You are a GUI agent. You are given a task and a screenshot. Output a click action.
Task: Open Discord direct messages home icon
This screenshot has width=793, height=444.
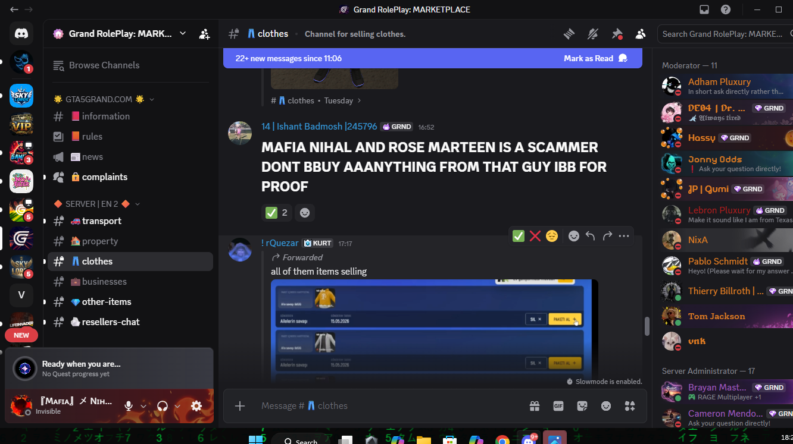click(21, 34)
